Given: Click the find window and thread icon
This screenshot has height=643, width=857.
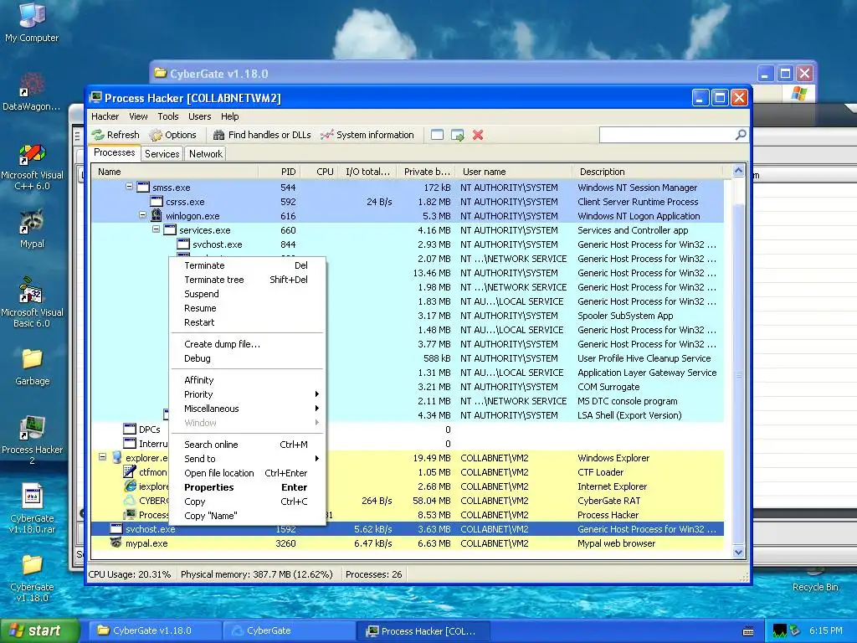Looking at the screenshot, I should [458, 135].
